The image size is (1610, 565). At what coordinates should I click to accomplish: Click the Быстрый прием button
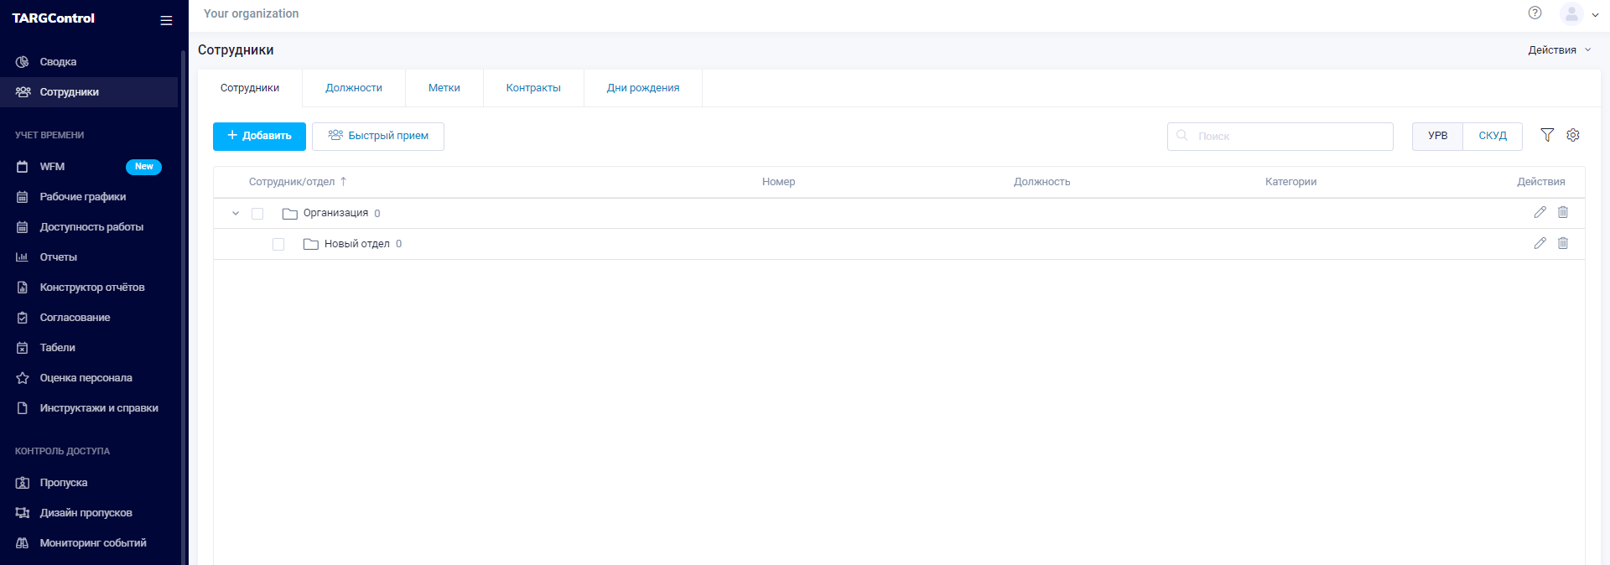coord(378,136)
